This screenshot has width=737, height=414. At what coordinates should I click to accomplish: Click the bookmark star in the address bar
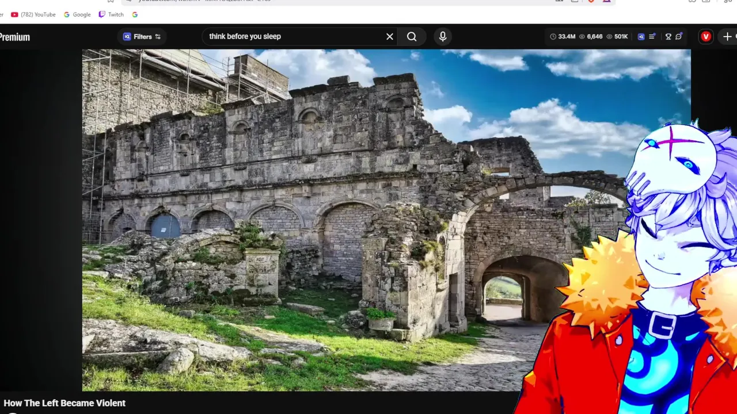[111, 1]
